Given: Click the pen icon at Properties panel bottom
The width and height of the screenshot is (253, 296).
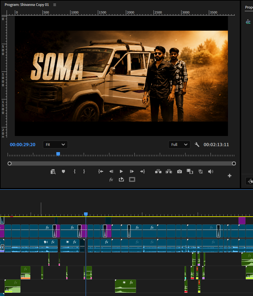Looking at the screenshot, I should pos(250,181).
